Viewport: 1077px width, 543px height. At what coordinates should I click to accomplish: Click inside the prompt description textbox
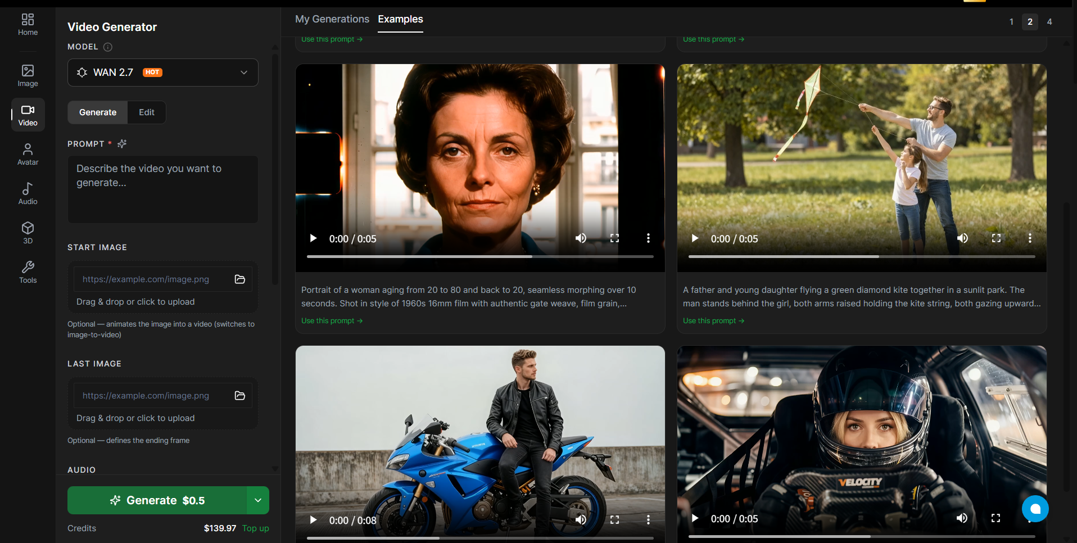point(162,189)
